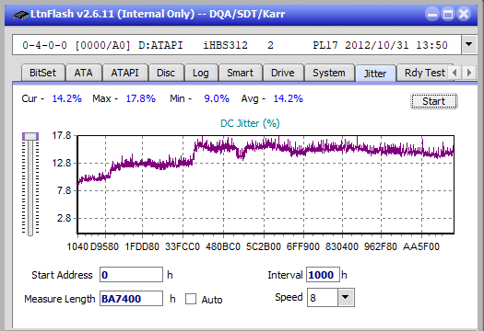Open the ATAPI tab
This screenshot has height=331, width=484.
[124, 73]
